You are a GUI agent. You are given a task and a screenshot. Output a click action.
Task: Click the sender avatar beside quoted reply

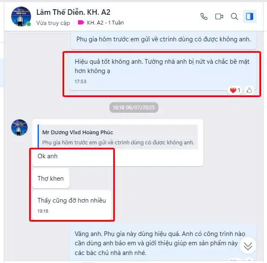pyautogui.click(x=19, y=127)
